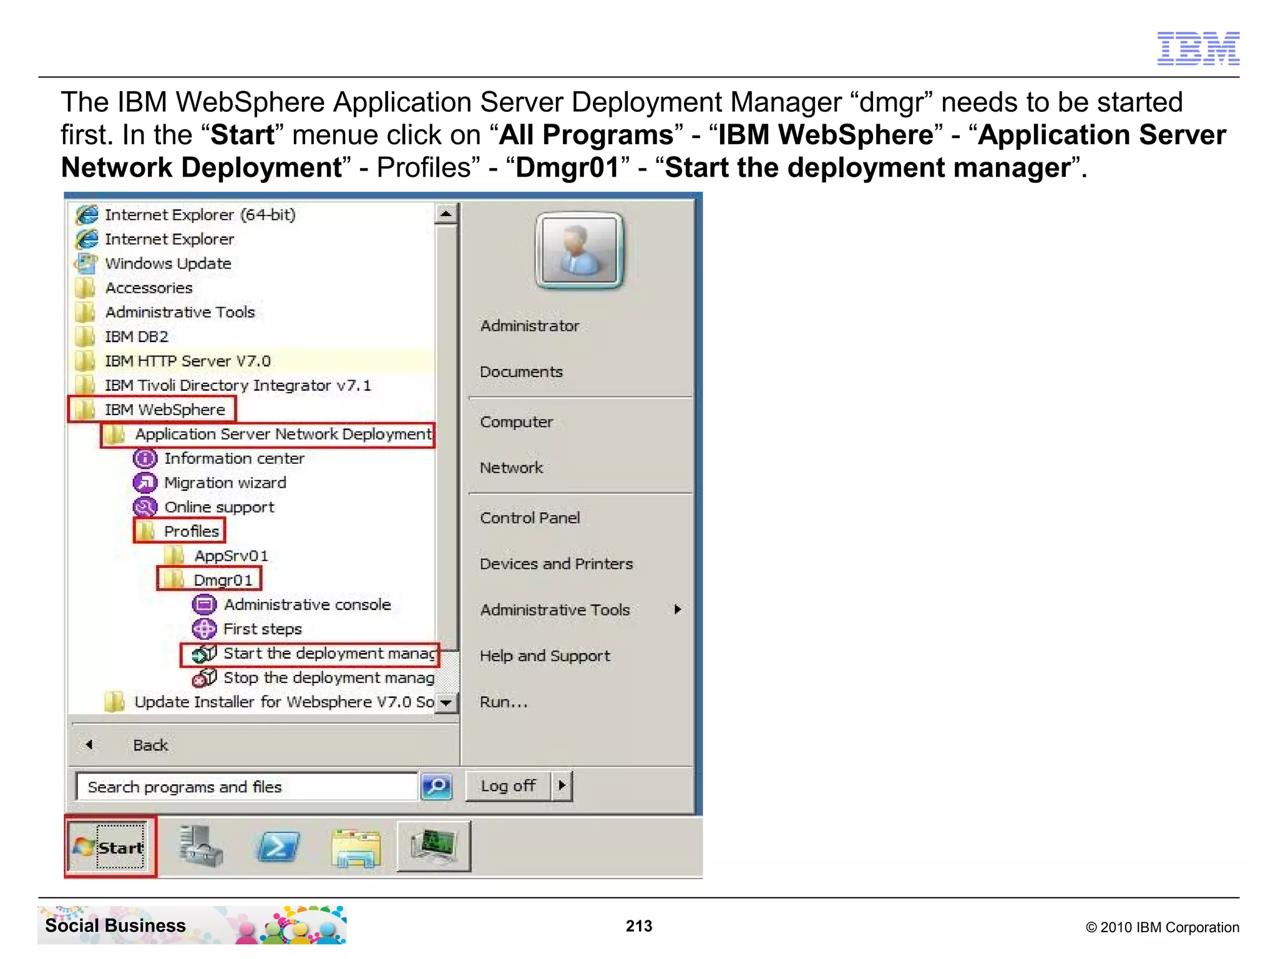Open Internet Explorer via its globe icon

[87, 239]
